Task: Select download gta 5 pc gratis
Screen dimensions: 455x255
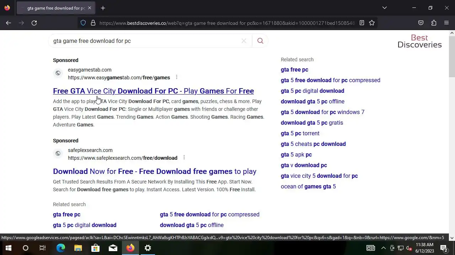Action: point(312,123)
